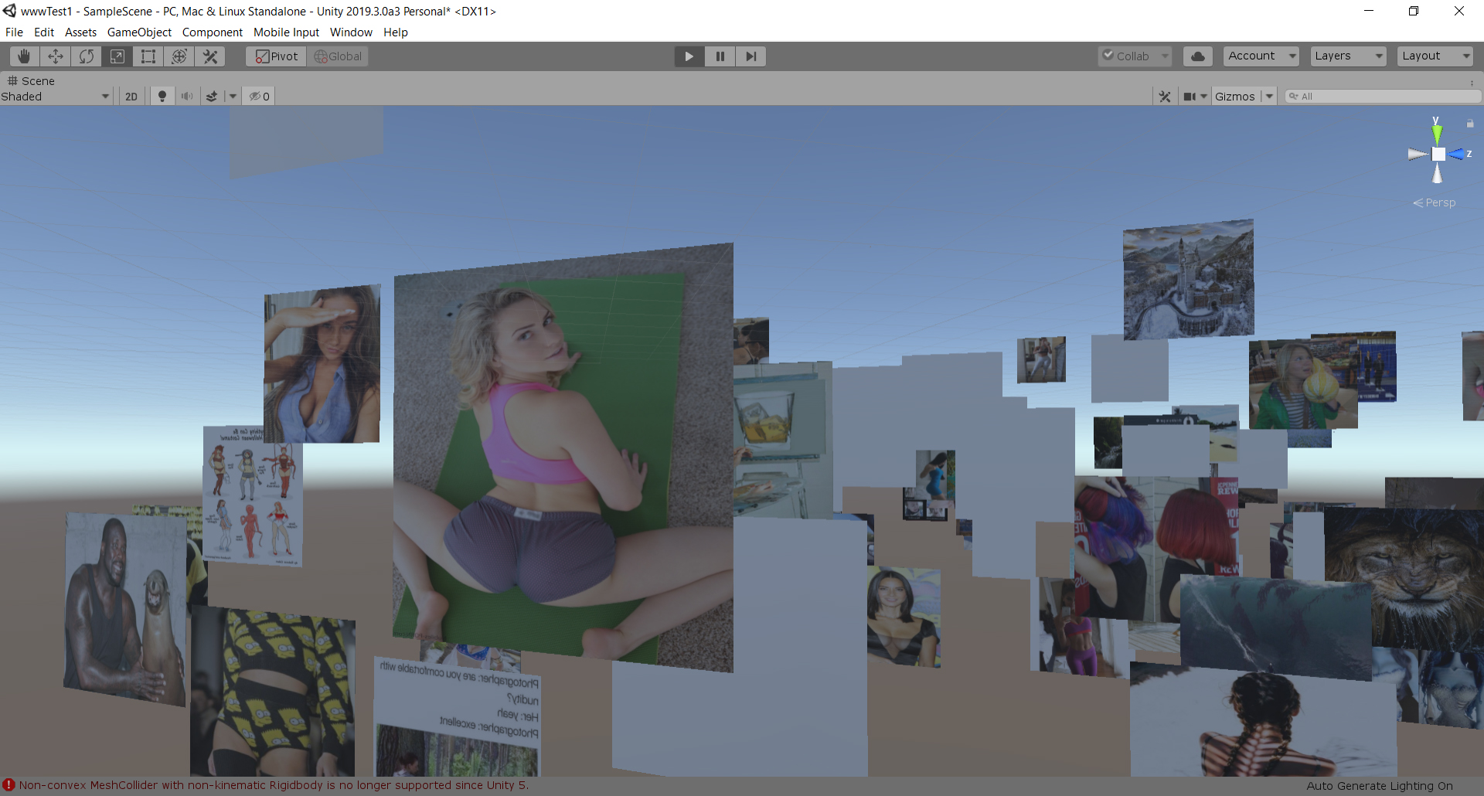Open the Component menu
The width and height of the screenshot is (1484, 796).
[212, 32]
